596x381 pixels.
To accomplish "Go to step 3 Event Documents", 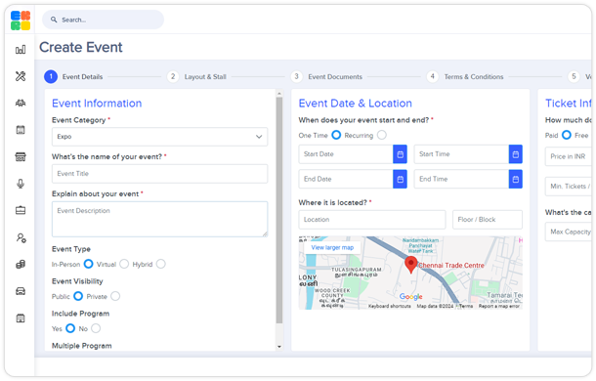I will pyautogui.click(x=327, y=77).
